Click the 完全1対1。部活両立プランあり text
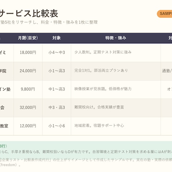Viewport: 172px width, 172px height. click(101, 71)
